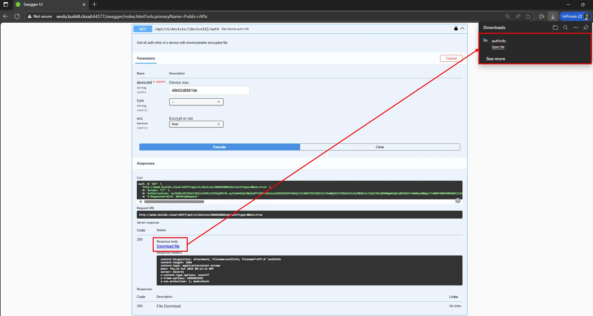Screen dimensions: 593x316
Task: Click the browser Downloads toolbar button
Action: [x=553, y=16]
